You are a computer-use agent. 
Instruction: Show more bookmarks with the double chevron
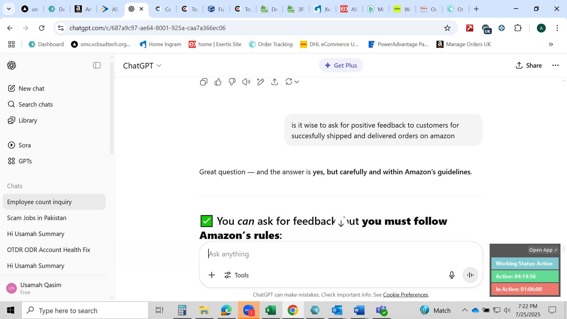tap(551, 44)
